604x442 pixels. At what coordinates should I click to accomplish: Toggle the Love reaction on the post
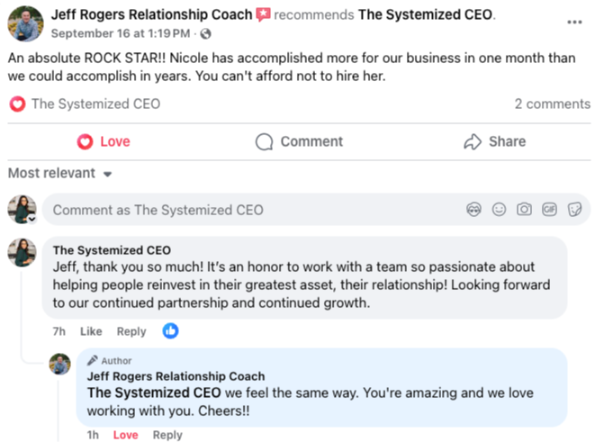tap(104, 141)
